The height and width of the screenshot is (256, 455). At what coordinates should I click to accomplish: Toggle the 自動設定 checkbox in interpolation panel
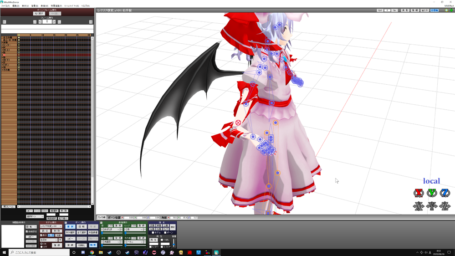click(27, 231)
